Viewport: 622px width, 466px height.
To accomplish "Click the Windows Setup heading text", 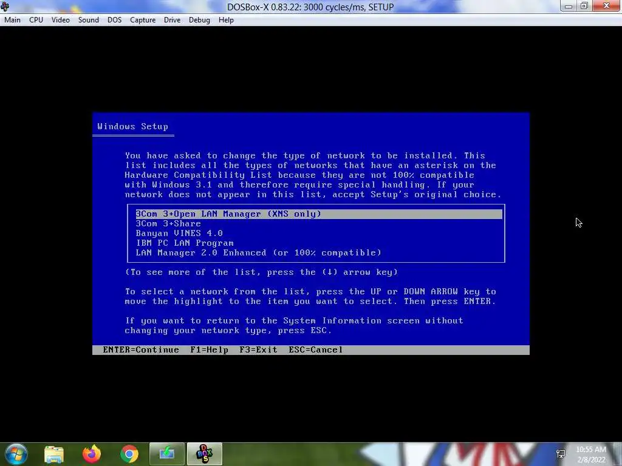I will point(132,126).
